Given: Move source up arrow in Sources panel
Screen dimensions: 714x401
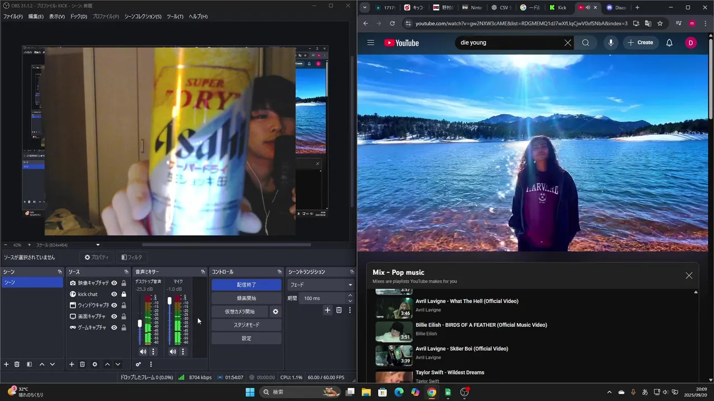Looking at the screenshot, I should (x=107, y=364).
